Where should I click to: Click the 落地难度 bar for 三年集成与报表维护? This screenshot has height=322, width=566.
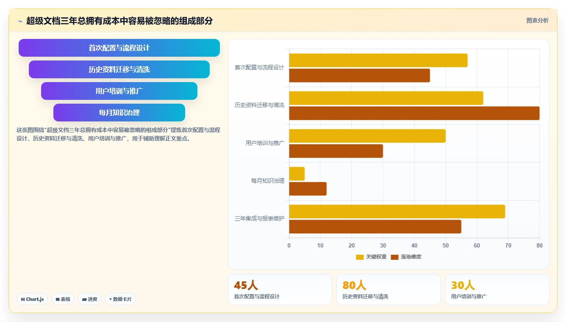pos(375,227)
